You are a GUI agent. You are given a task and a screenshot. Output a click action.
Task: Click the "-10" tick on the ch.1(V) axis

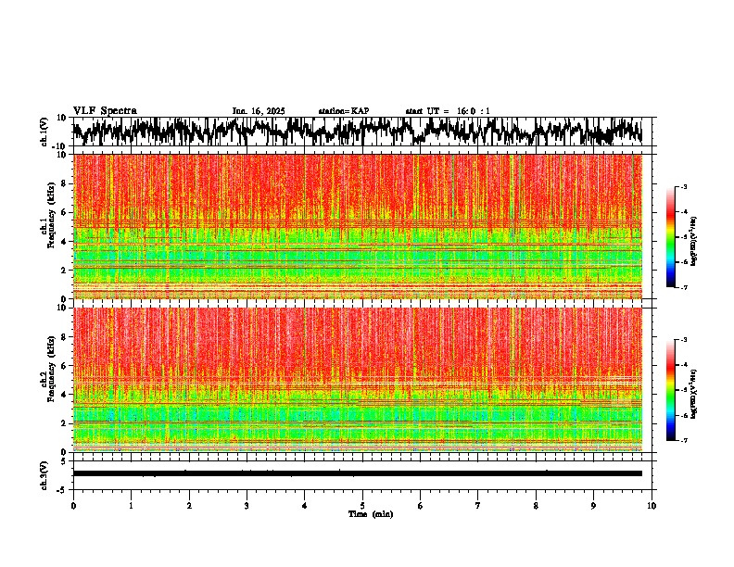(x=60, y=146)
